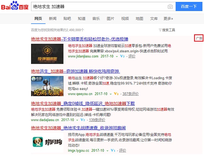
Task: Expand dropdown arrow after qeeyou.cn date
Action: pos(110,94)
